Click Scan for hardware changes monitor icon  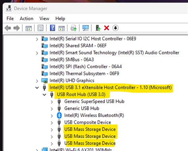[x=86, y=28]
